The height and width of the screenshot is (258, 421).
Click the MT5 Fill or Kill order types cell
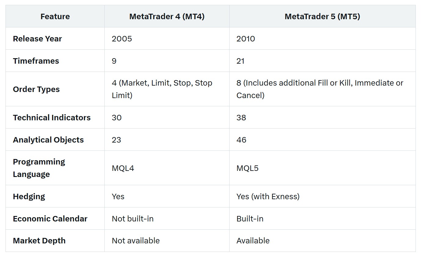coord(320,89)
